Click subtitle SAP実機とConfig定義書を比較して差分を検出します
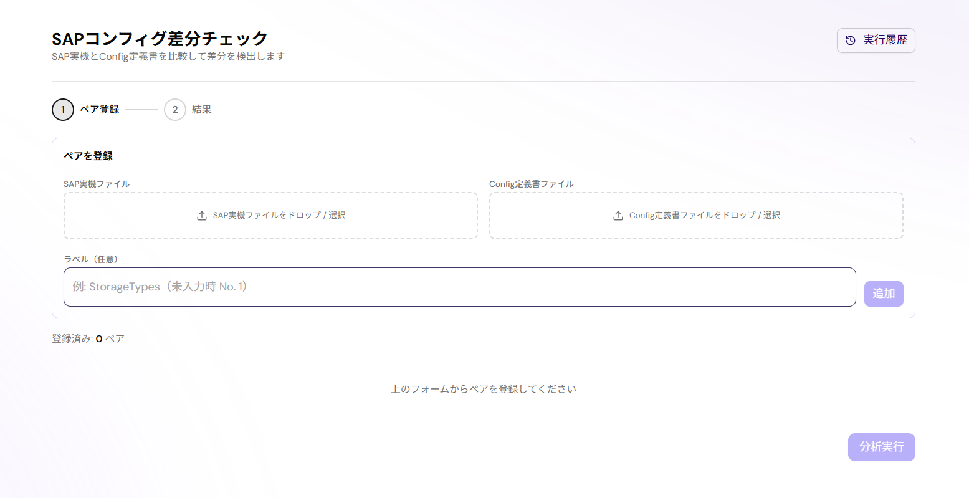 point(168,57)
